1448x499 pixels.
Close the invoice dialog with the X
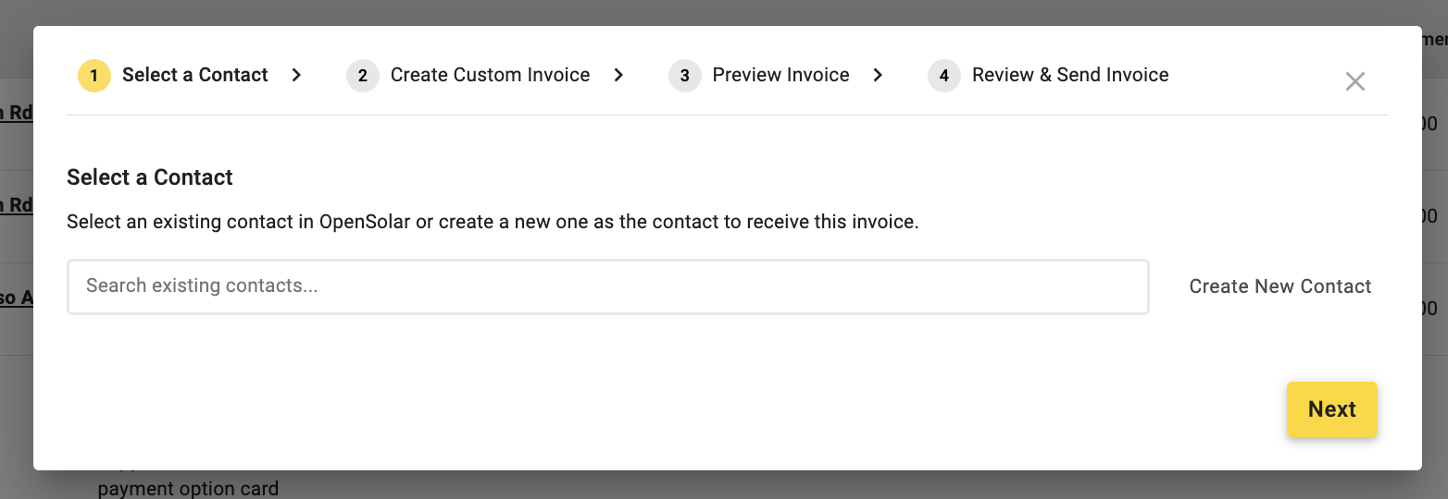[x=1354, y=81]
